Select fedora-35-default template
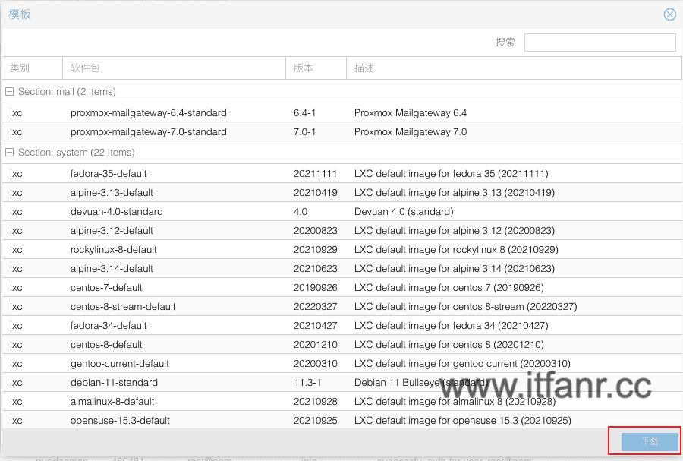This screenshot has height=461, width=683. 342,173
